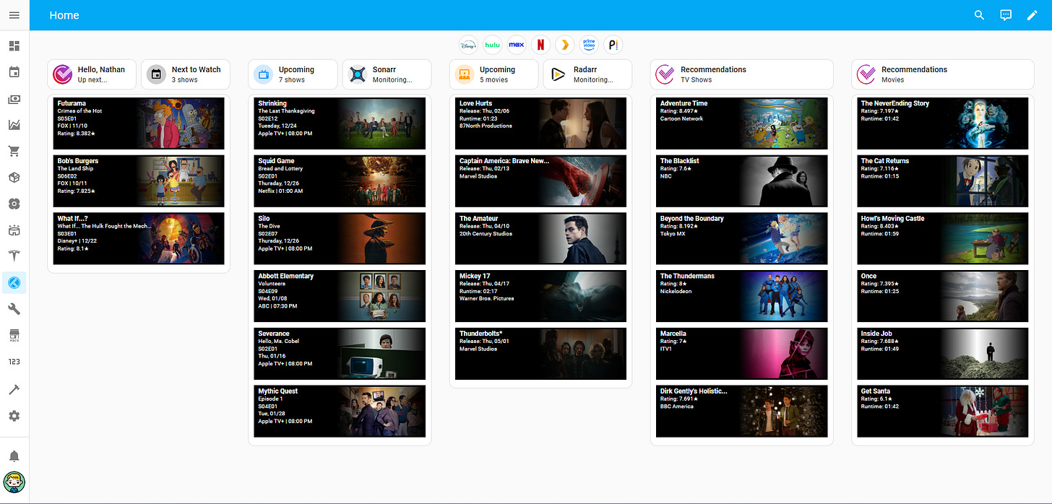Open the Get Santa recommendation

[942, 411]
